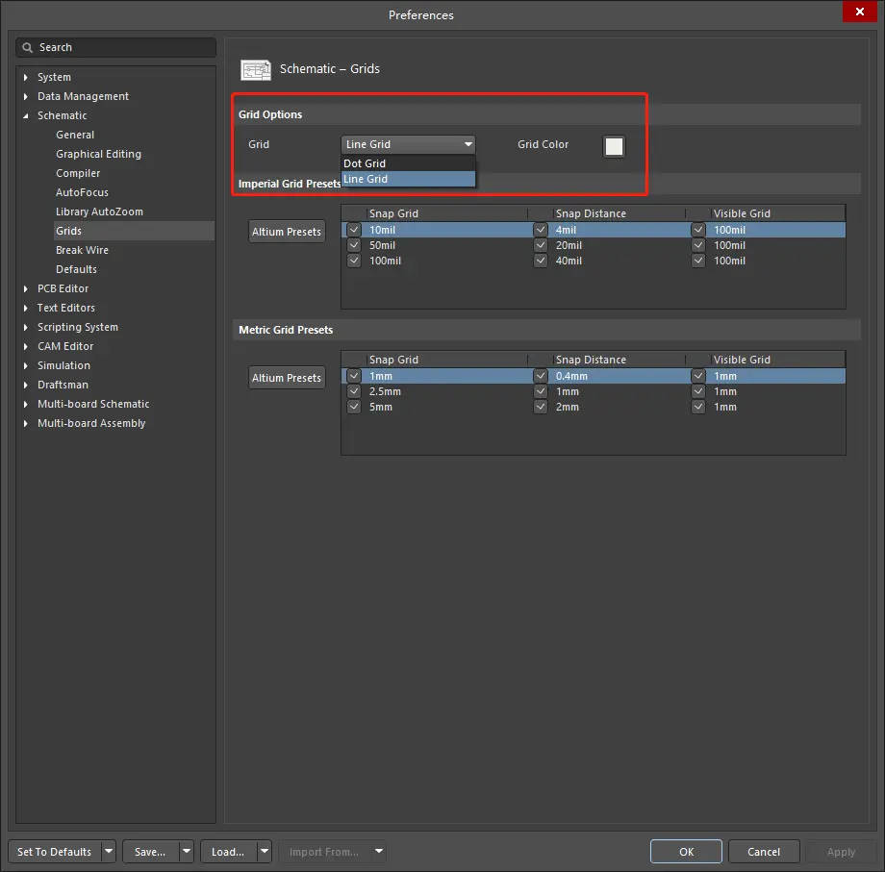Image resolution: width=885 pixels, height=872 pixels.
Task: Toggle 20mil snap distance checkbox
Action: (541, 245)
